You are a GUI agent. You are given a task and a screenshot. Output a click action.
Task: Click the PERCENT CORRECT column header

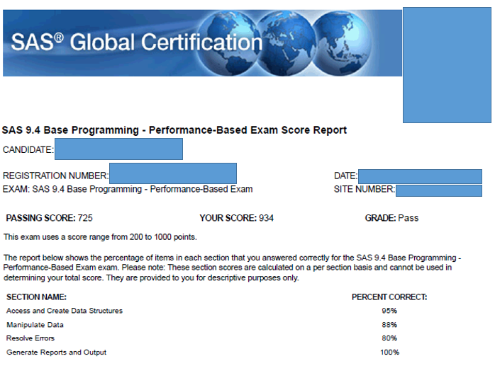click(x=389, y=297)
